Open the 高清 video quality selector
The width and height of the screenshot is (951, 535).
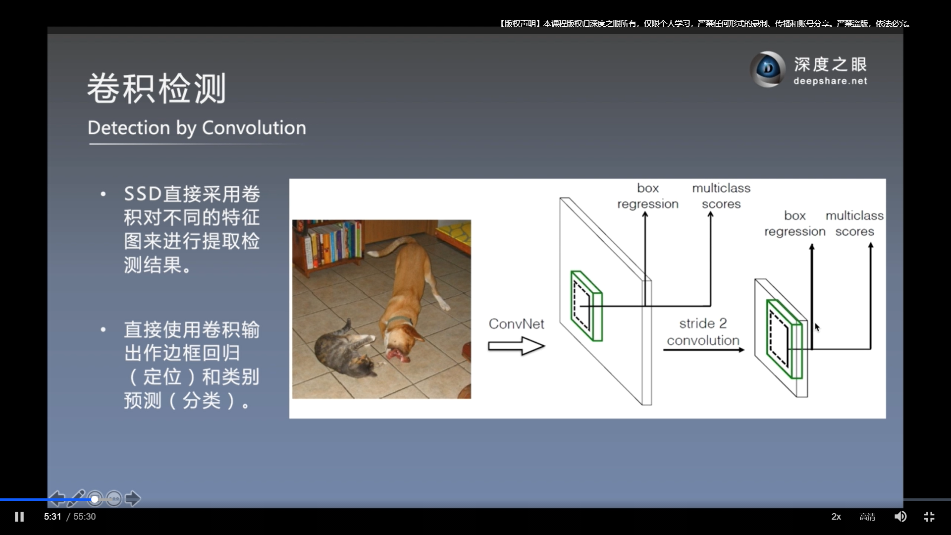867,517
